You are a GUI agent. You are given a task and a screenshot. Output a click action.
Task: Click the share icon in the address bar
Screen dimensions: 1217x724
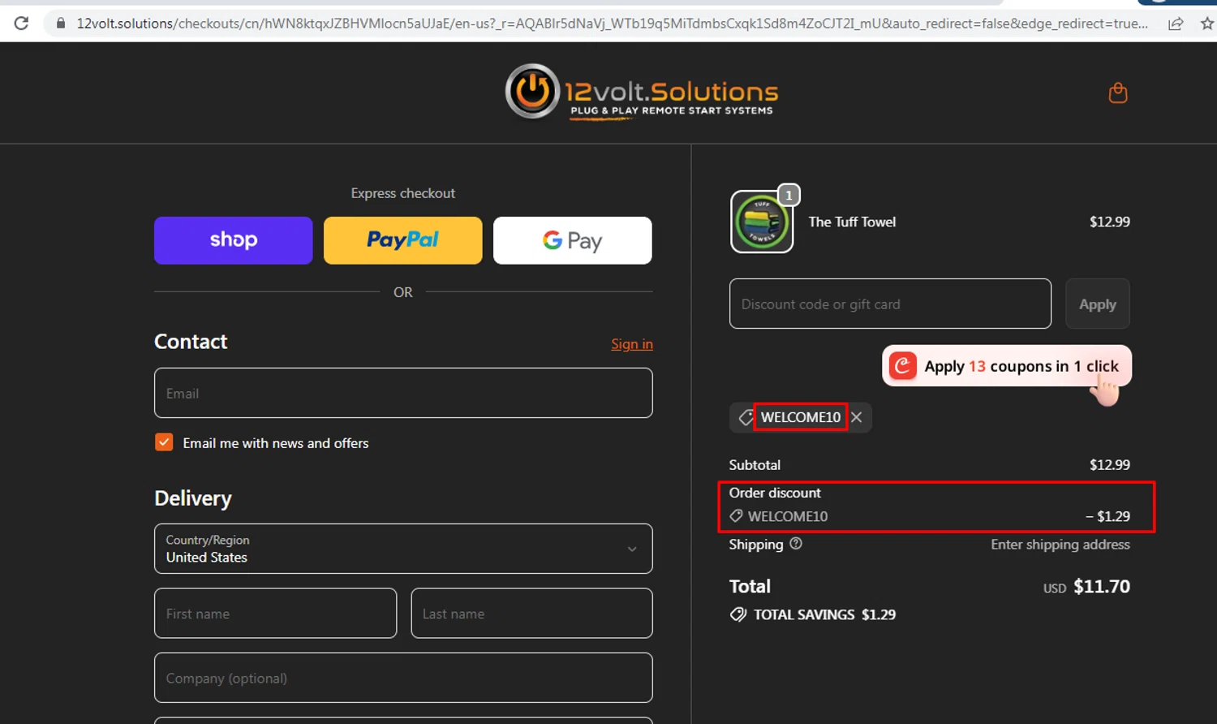pyautogui.click(x=1176, y=24)
